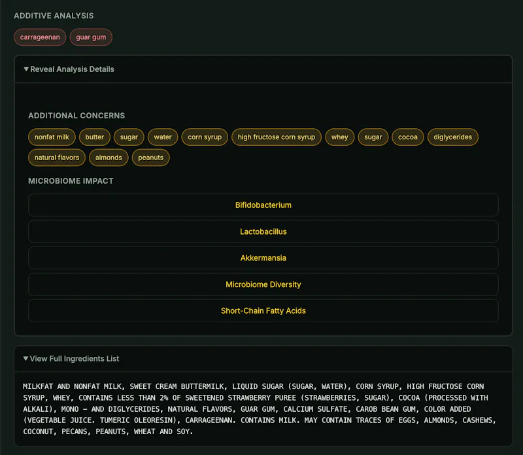Open the Microbiome Diversity row
The height and width of the screenshot is (455, 523).
(x=263, y=284)
